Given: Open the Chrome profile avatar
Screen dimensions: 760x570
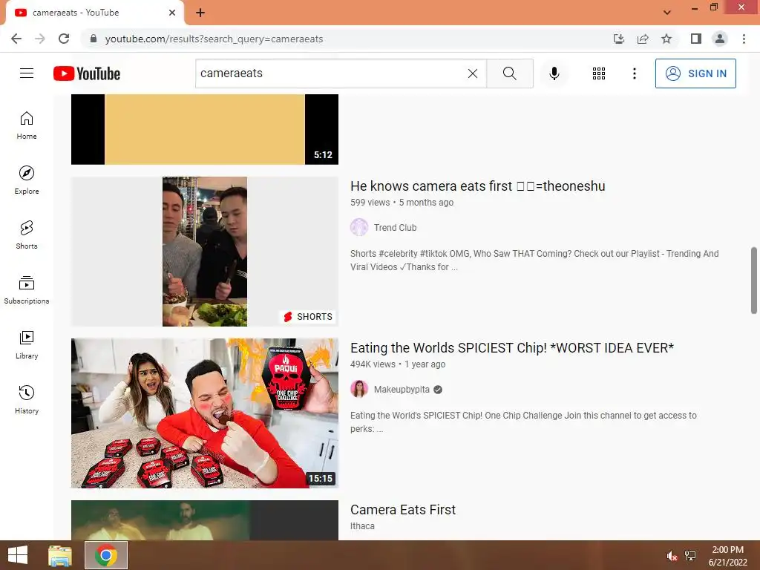Looking at the screenshot, I should (x=720, y=39).
